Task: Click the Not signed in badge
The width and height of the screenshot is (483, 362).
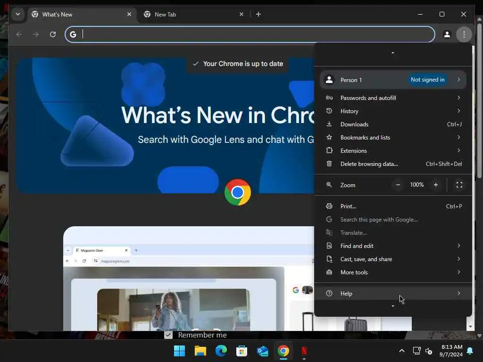Action: coord(427,80)
